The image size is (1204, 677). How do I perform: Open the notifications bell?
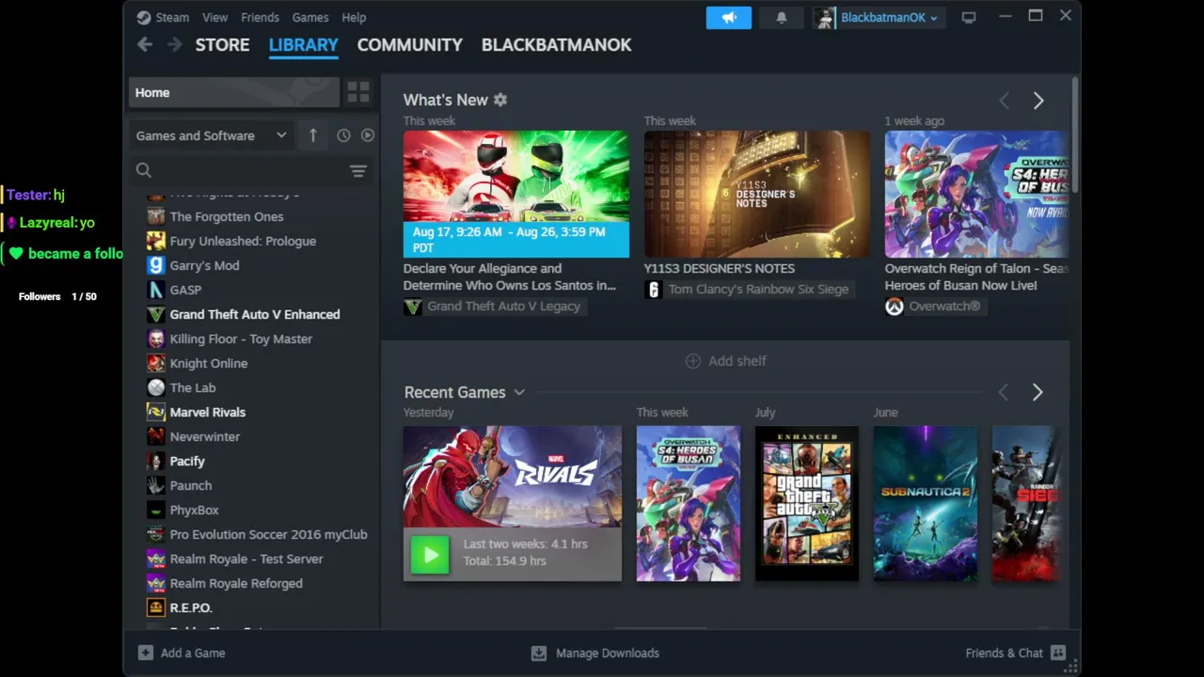(781, 18)
